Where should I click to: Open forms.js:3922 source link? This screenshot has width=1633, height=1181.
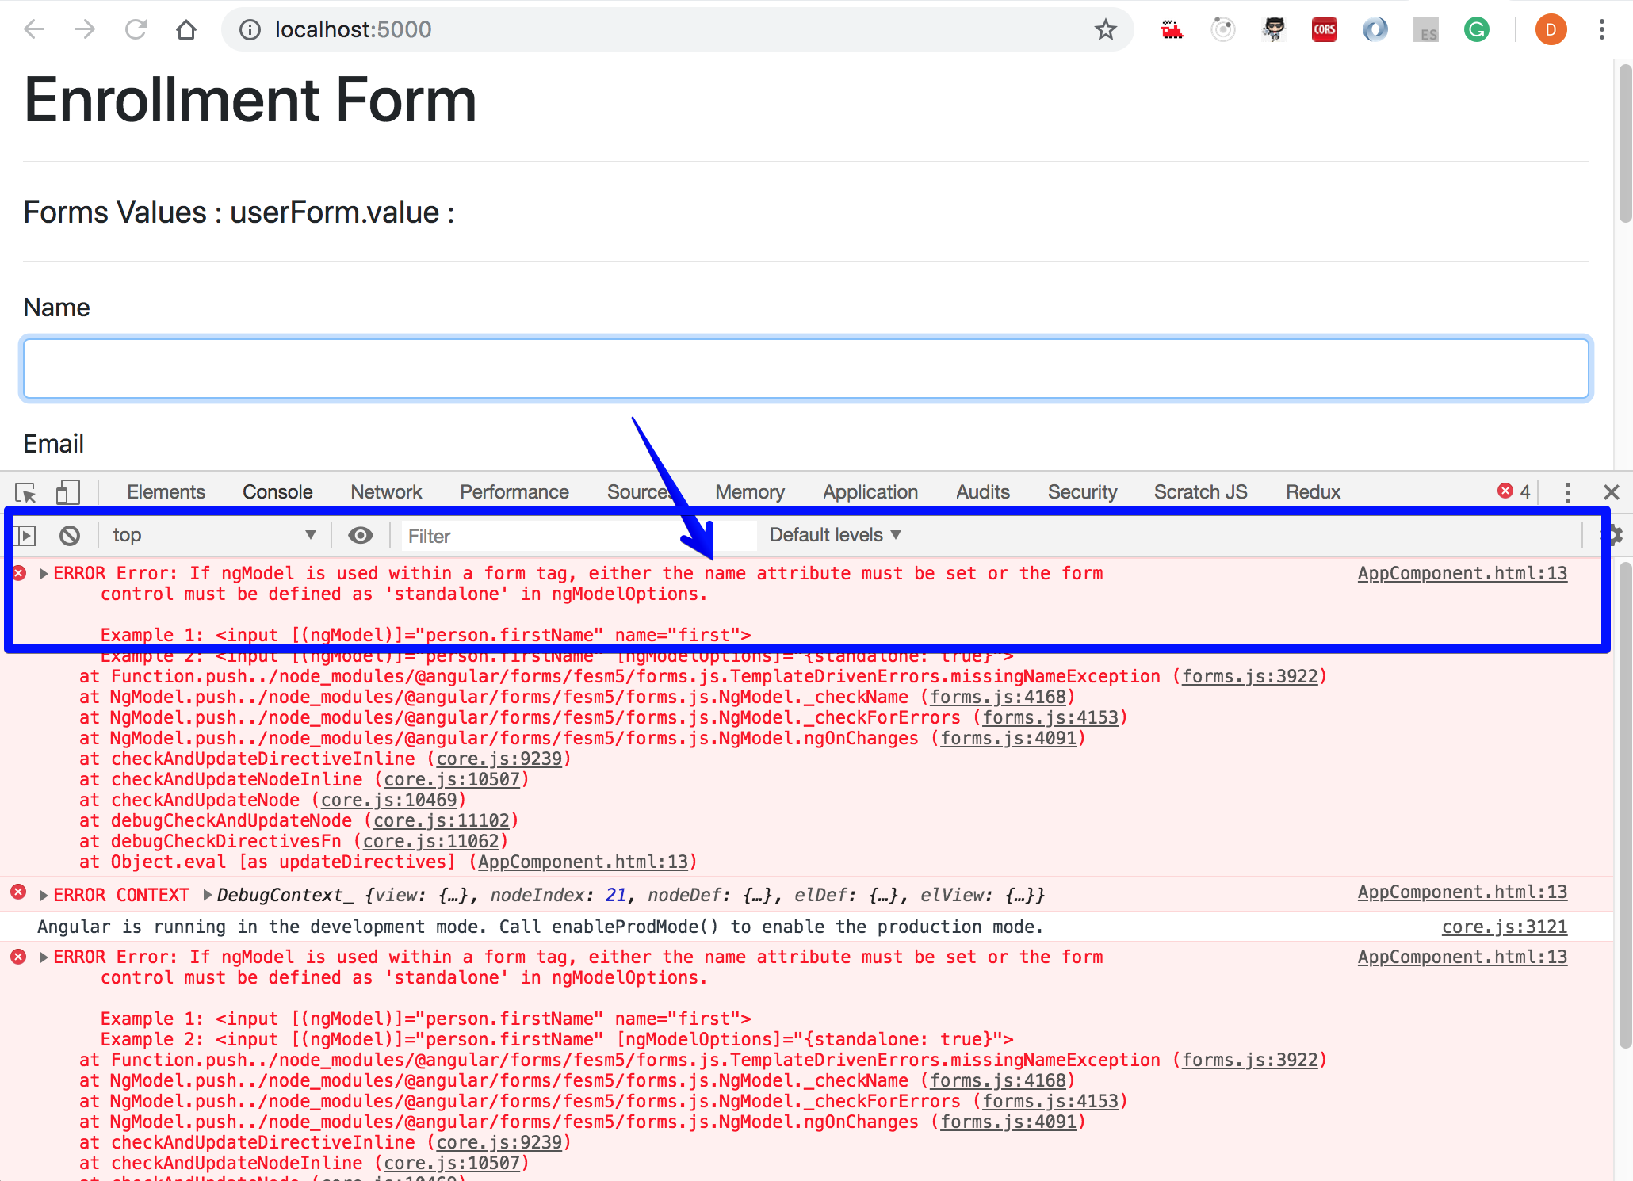(x=1249, y=677)
